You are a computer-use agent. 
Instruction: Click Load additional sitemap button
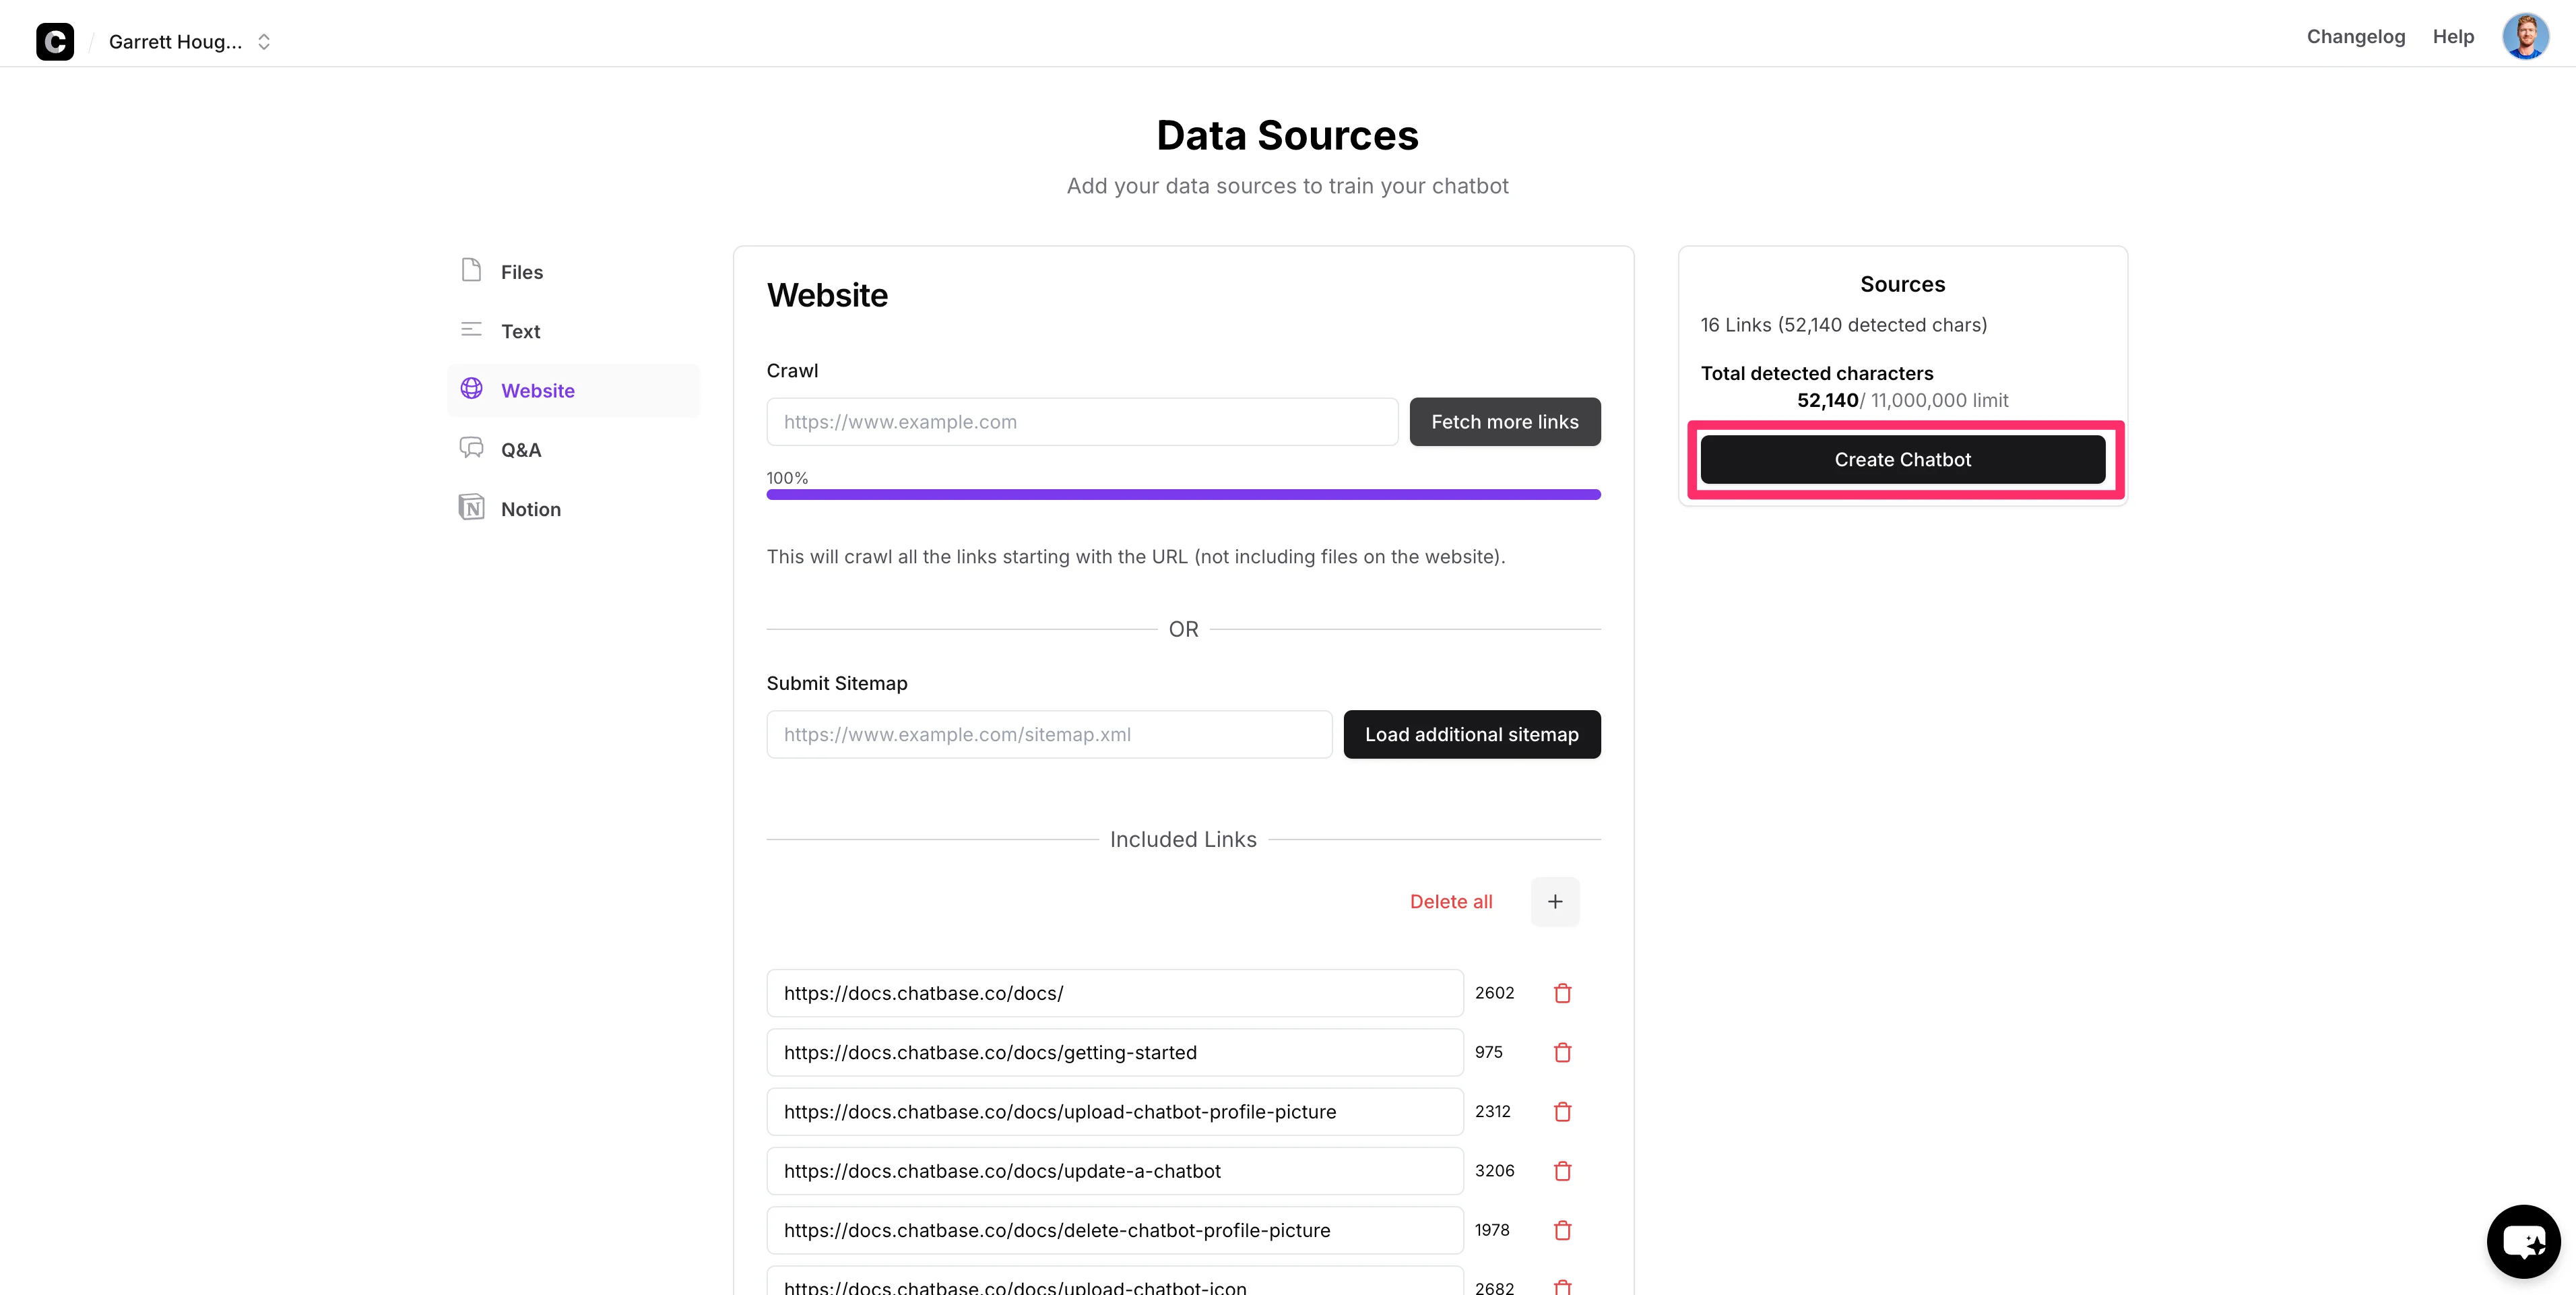1471,734
